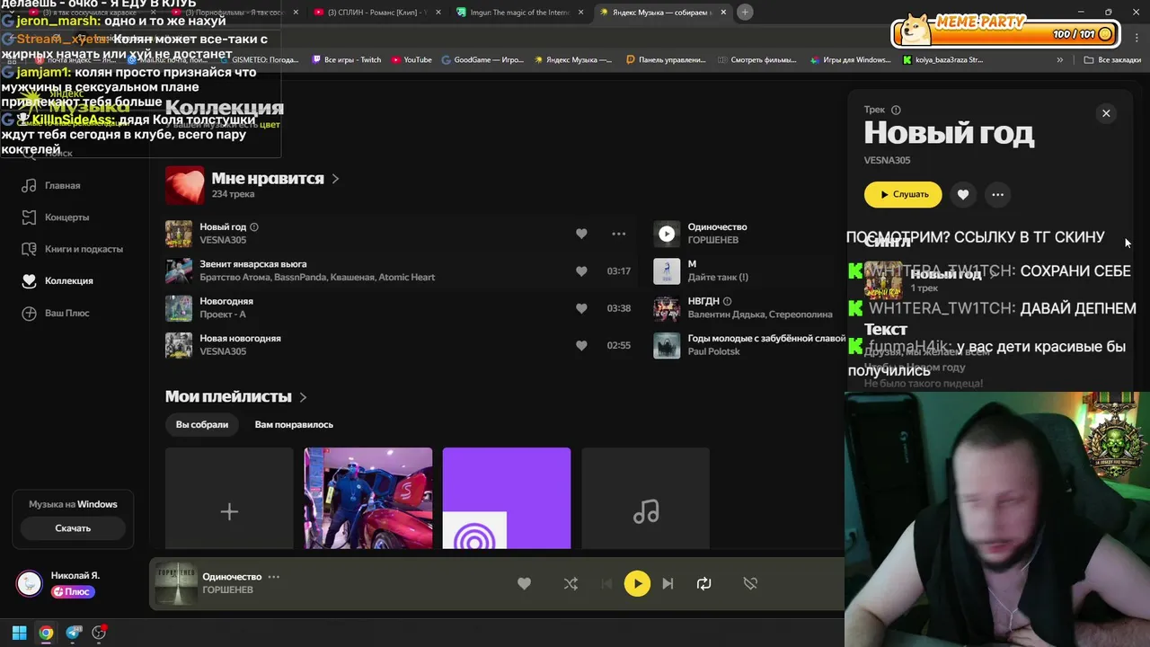Expand Мои плейлисты chevron arrow
Screen dimensions: 1150x647
tap(303, 396)
